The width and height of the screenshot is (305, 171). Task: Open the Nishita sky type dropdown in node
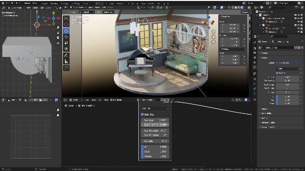click(155, 108)
